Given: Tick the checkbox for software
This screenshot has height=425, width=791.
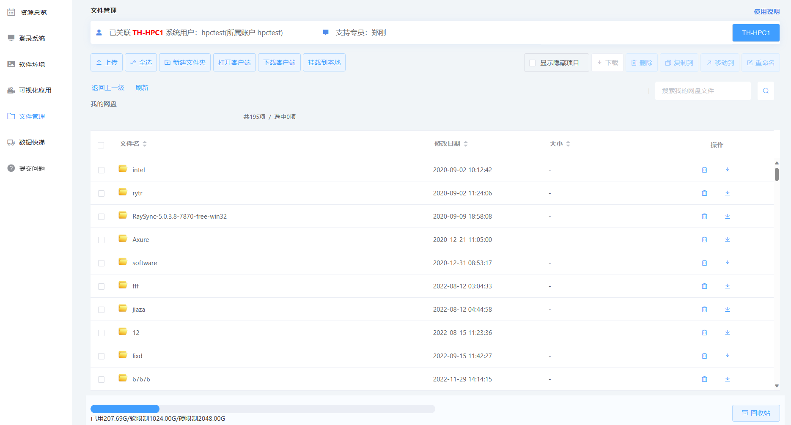Looking at the screenshot, I should (101, 263).
